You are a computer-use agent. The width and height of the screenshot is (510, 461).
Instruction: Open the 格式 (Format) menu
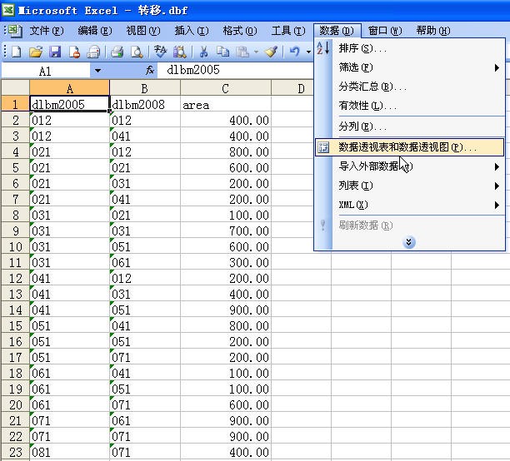(239, 31)
